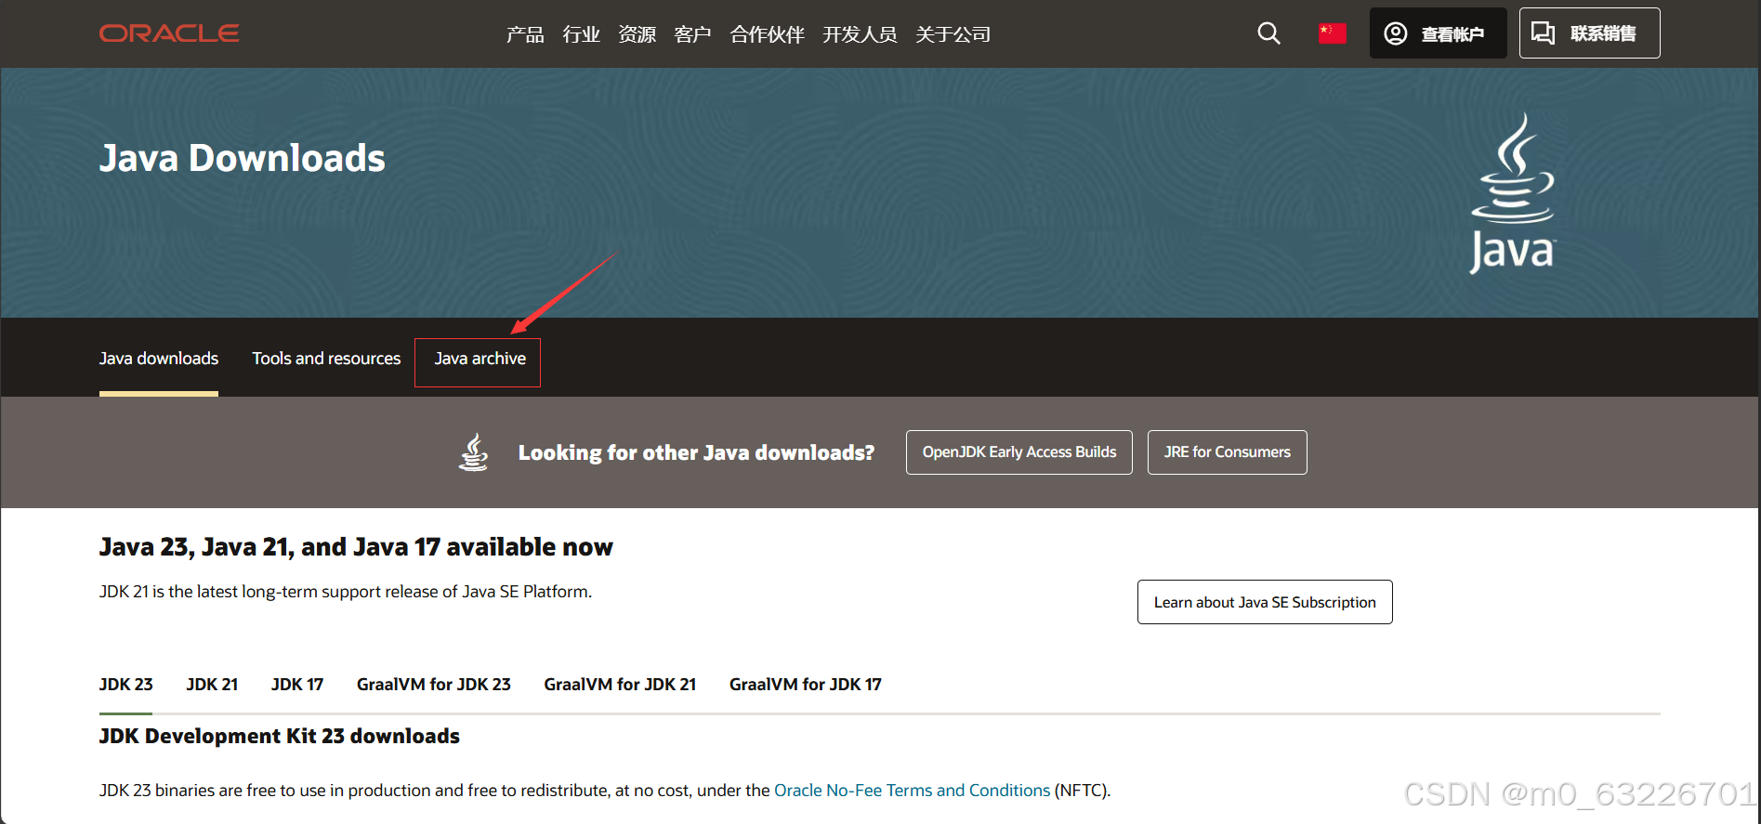Select the JDK 23 tab

click(x=126, y=685)
